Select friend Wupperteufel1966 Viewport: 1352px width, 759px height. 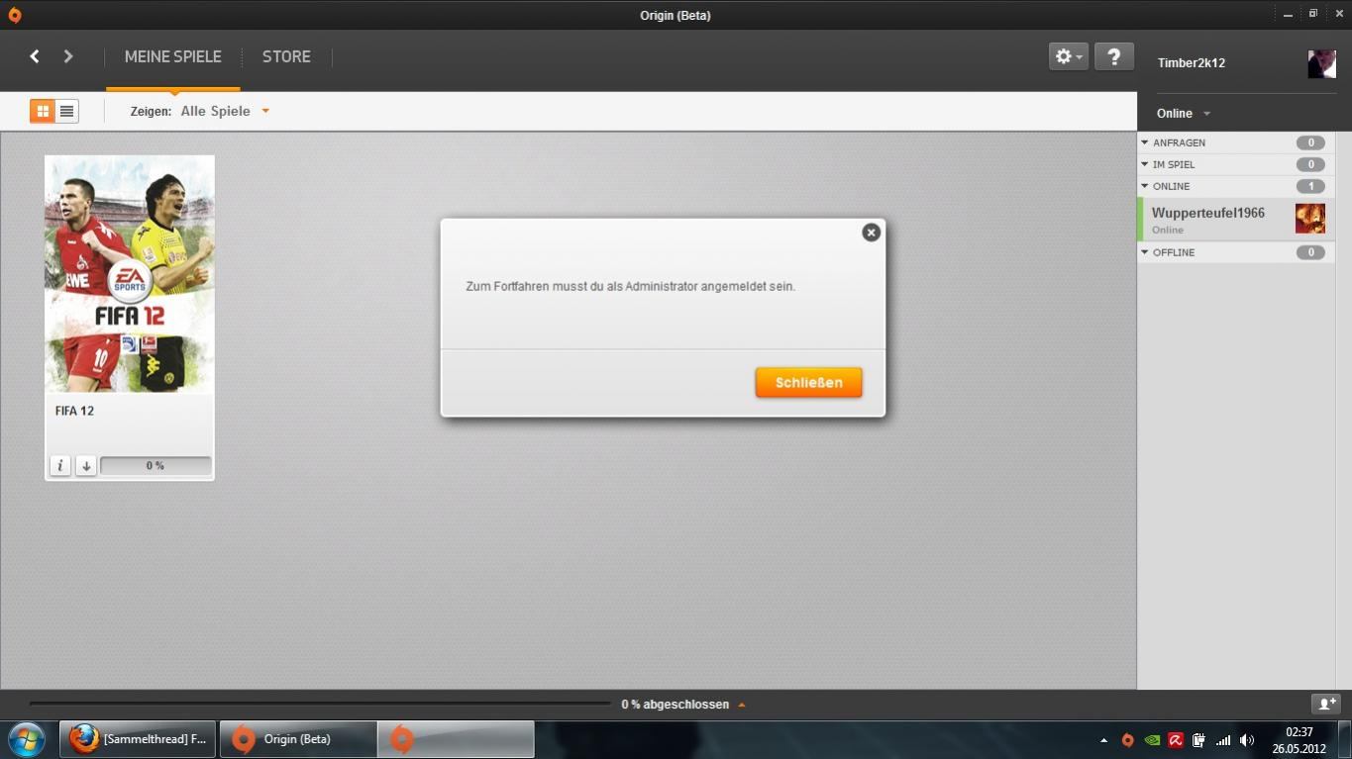(x=1236, y=219)
